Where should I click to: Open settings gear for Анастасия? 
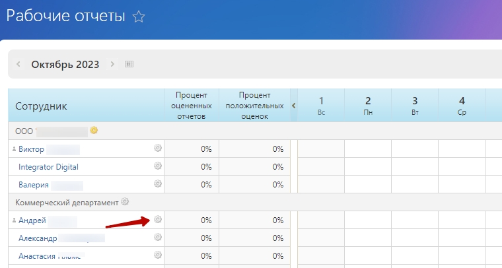[158, 255]
